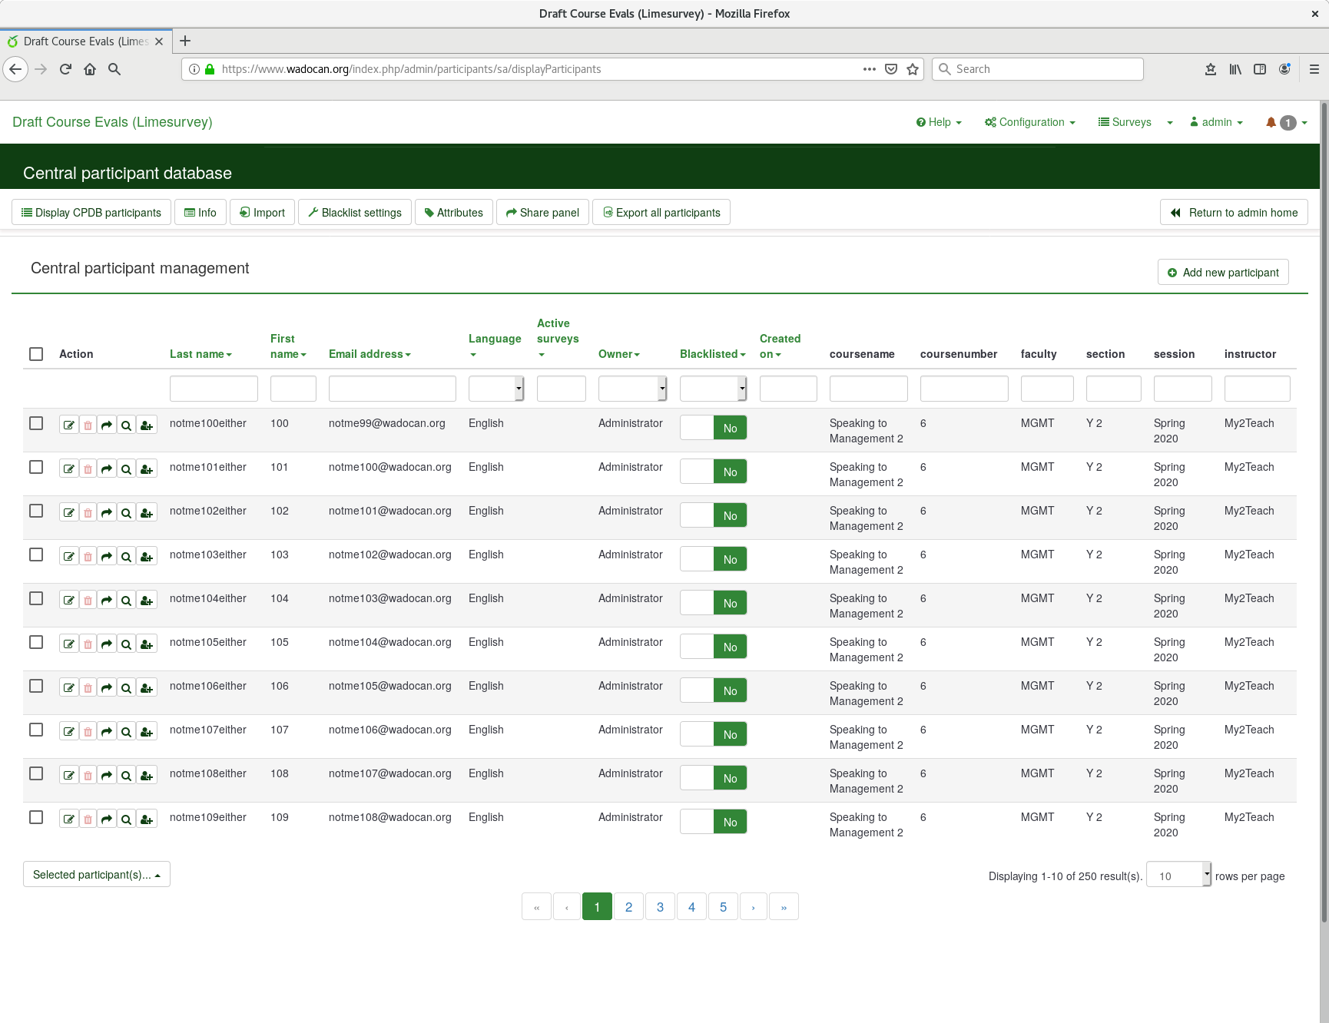The image size is (1329, 1023).
Task: Open the Configuration menu
Action: pos(1029,122)
